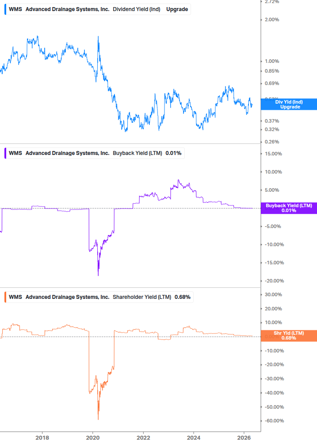Click the 0.85% dividend yield axis label
Viewport: 317px width, 445px height.
pos(272,71)
